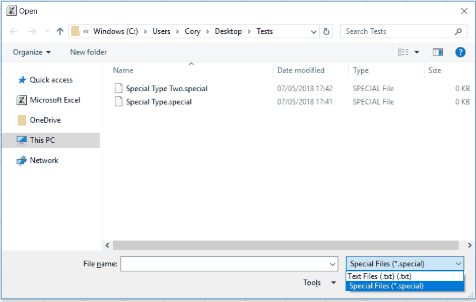Click the back navigation arrow
Image resolution: width=476 pixels, height=302 pixels.
tap(14, 31)
